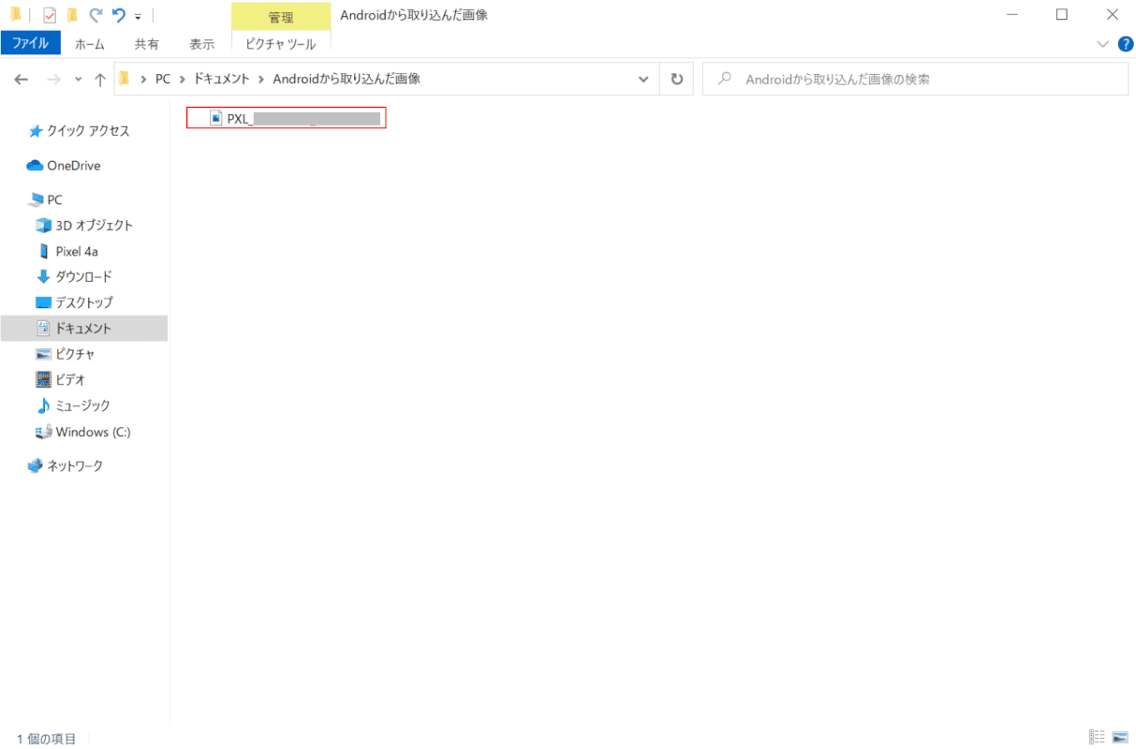This screenshot has height=749, width=1136.
Task: Maximize the Explorer window
Action: (x=1061, y=14)
